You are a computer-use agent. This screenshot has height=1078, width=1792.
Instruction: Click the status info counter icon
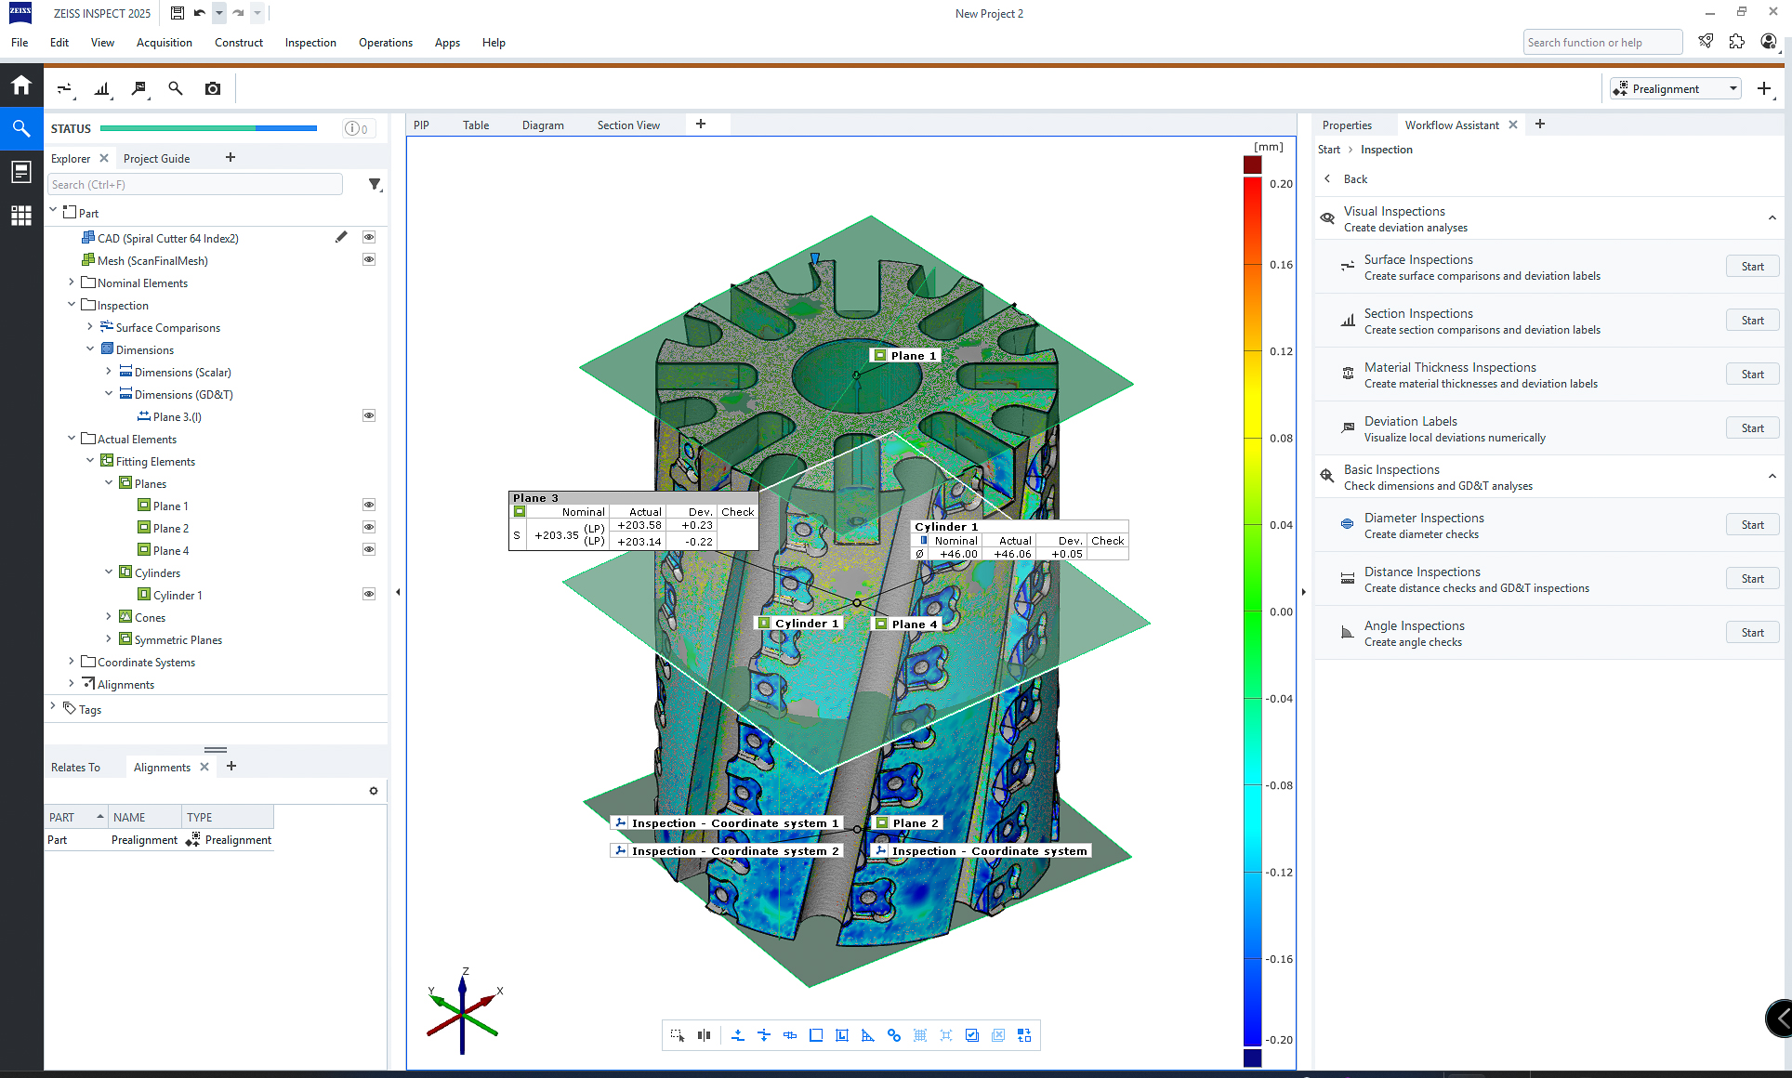click(357, 129)
